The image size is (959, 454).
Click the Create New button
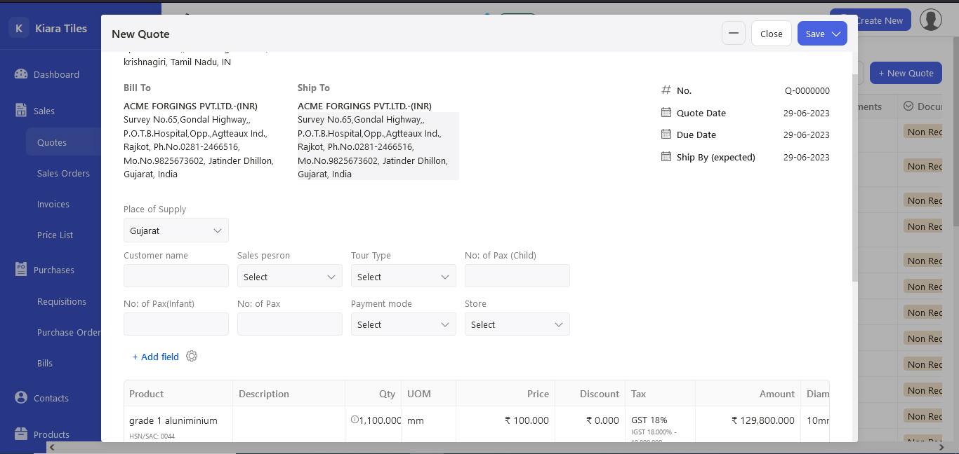(871, 20)
